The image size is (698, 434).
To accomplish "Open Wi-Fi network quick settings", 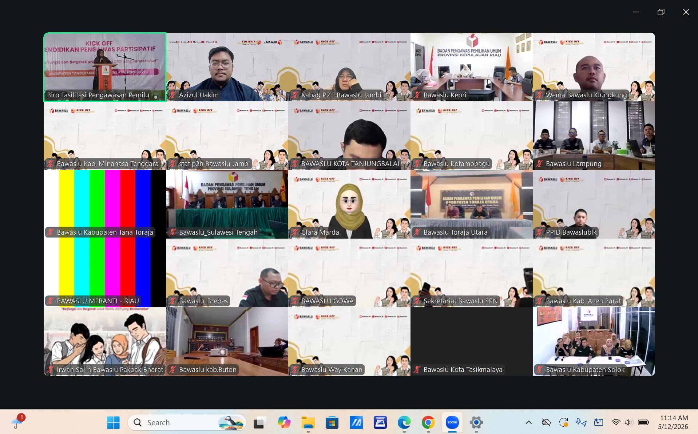I will pos(616,422).
